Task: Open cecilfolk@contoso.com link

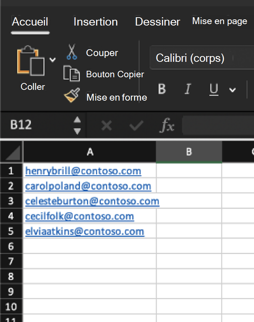Action: (x=79, y=216)
